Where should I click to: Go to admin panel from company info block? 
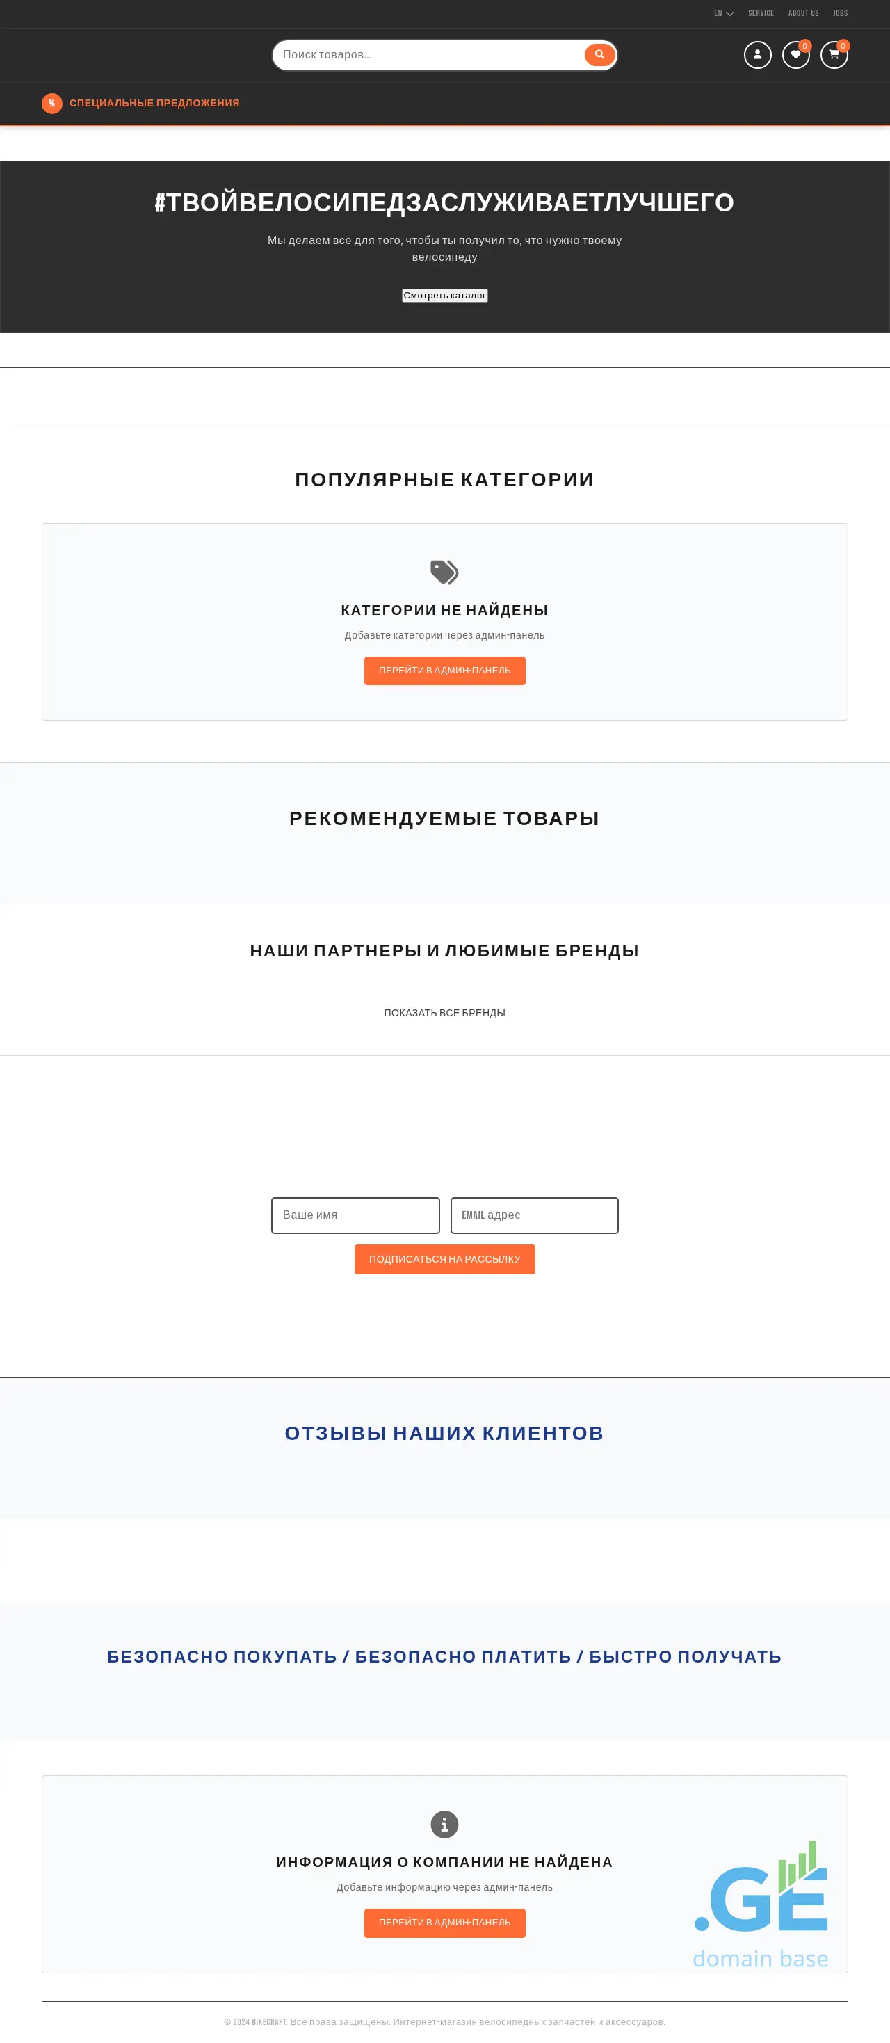[x=444, y=1923]
